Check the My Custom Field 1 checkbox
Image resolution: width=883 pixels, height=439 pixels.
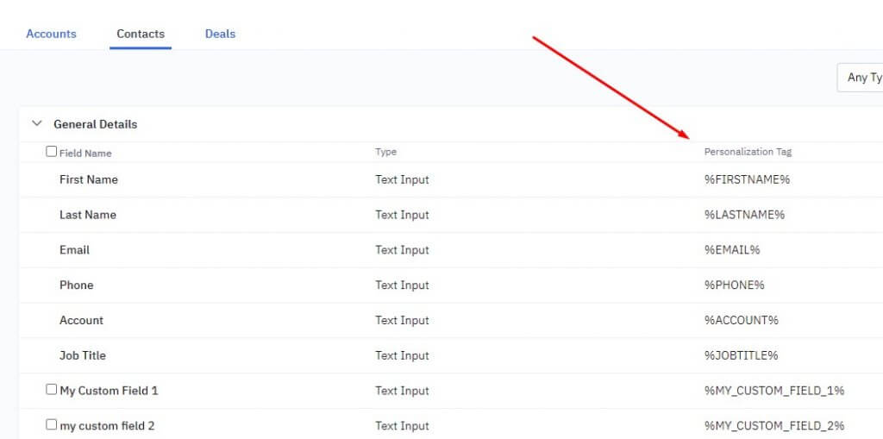[52, 390]
